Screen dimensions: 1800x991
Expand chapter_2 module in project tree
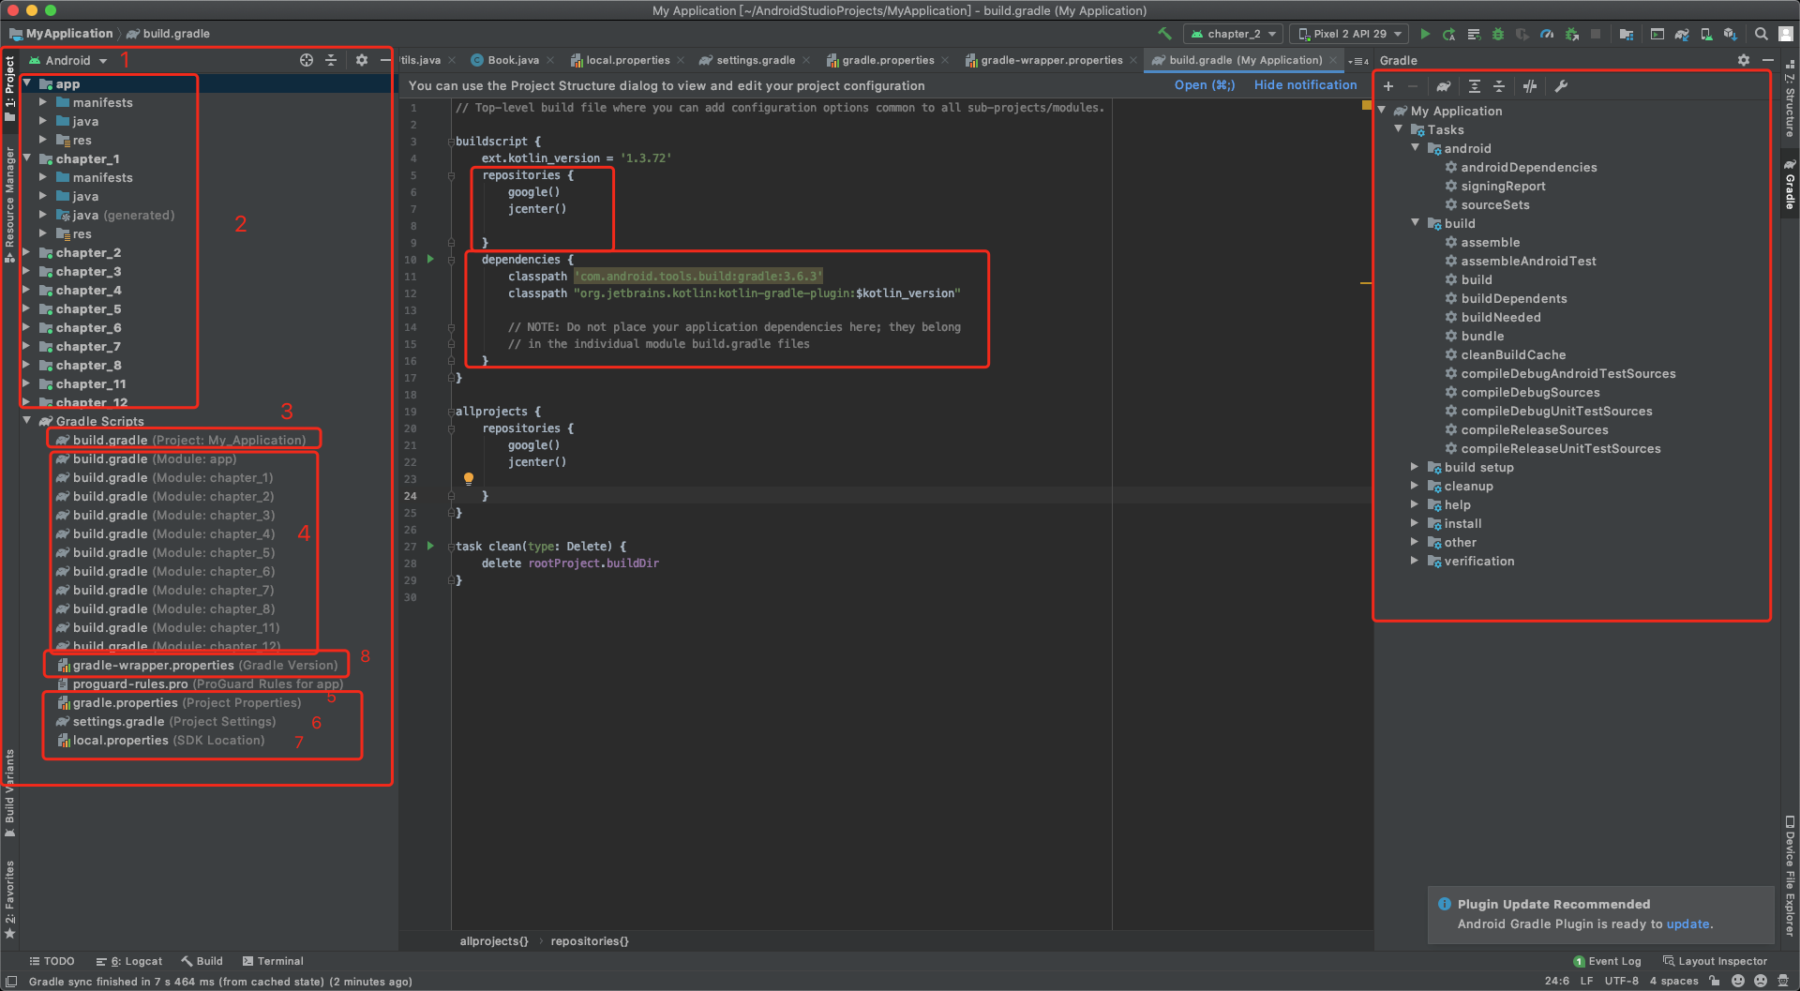click(27, 252)
